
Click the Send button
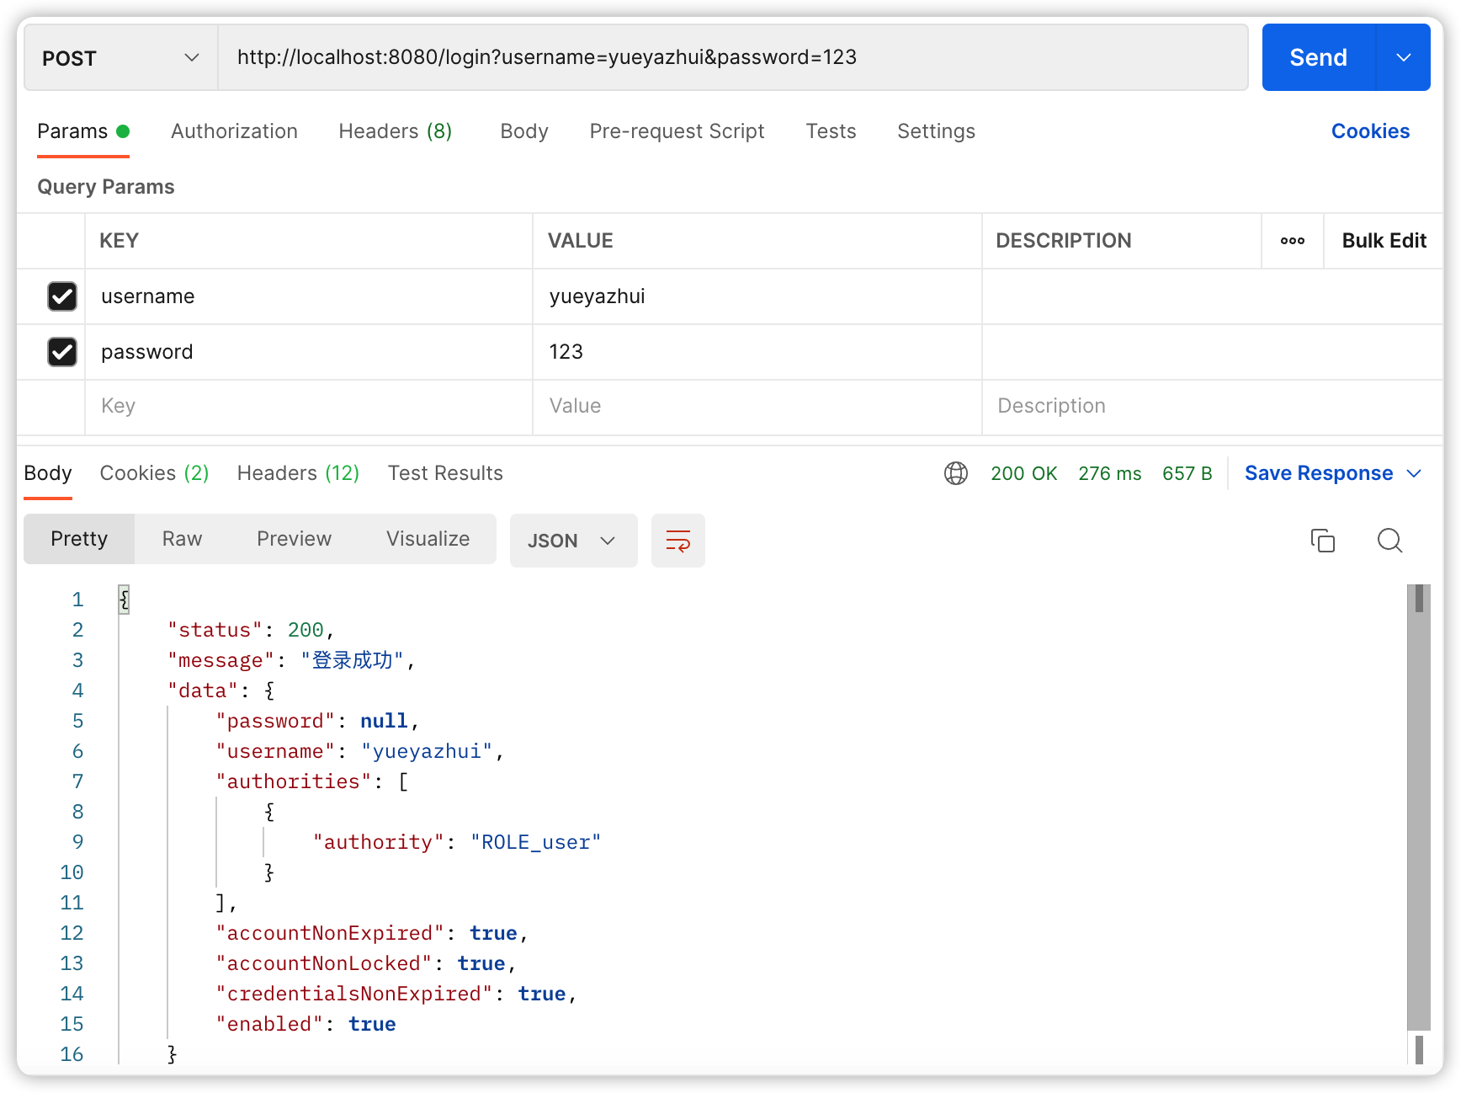click(x=1318, y=57)
